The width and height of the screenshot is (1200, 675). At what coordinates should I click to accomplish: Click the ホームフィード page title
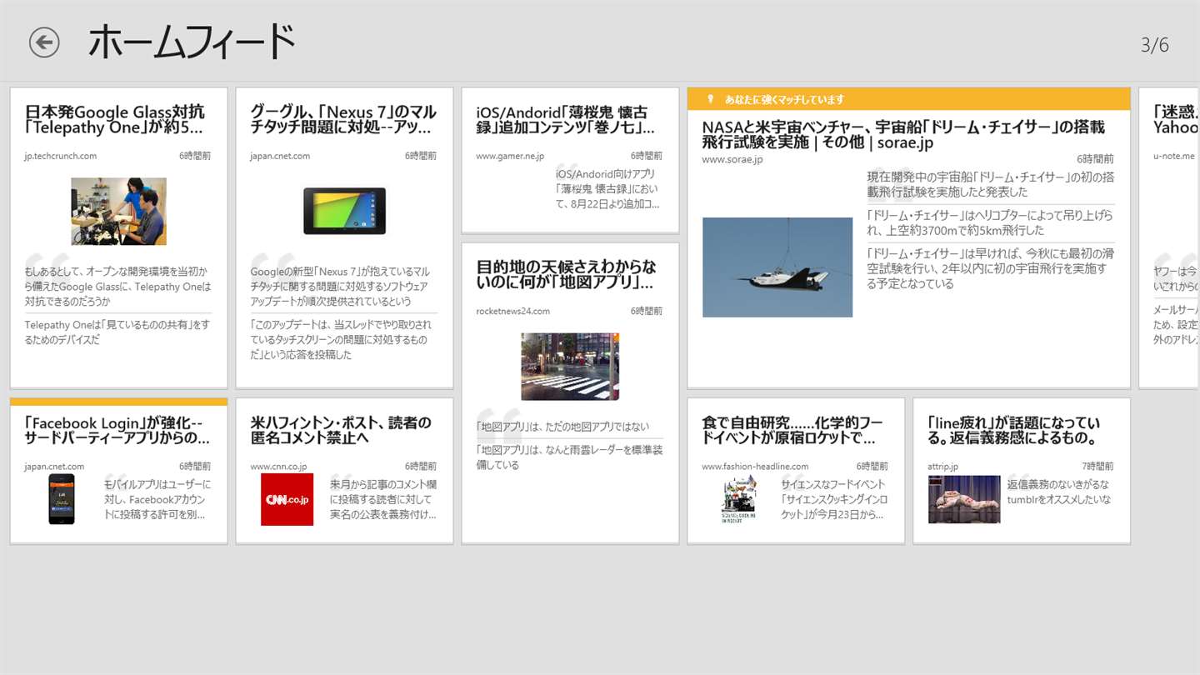coord(192,42)
